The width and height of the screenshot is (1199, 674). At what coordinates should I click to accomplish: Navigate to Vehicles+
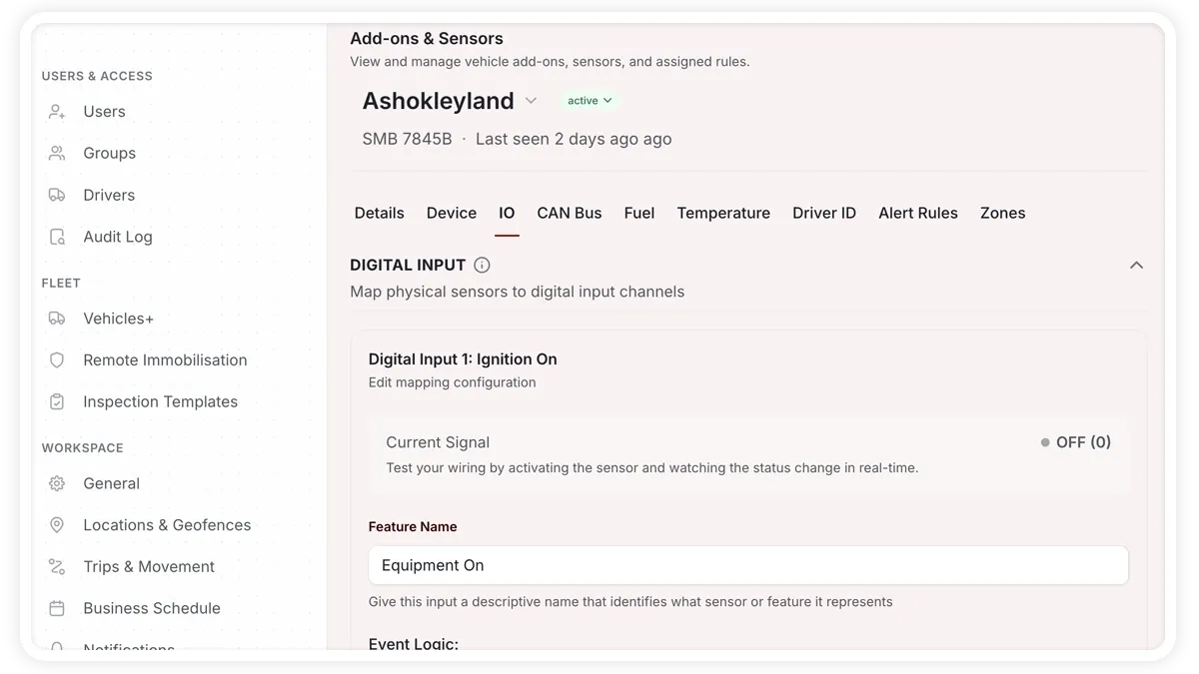click(x=119, y=319)
